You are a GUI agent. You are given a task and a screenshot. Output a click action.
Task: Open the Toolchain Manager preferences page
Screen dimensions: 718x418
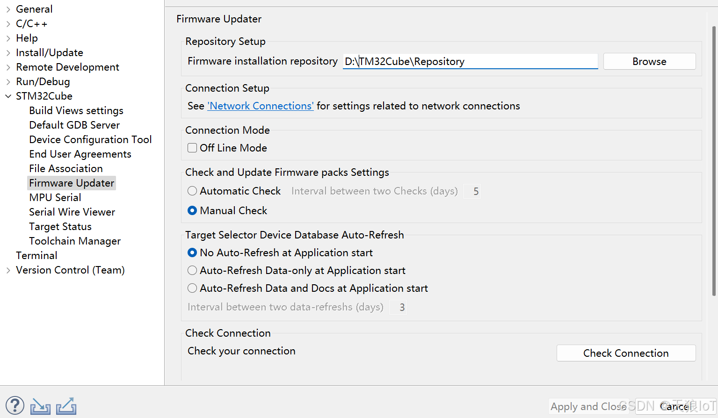tap(75, 241)
